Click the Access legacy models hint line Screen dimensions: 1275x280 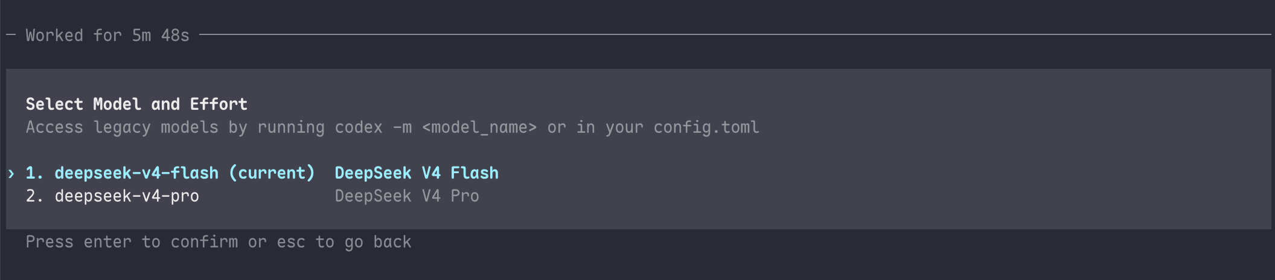pyautogui.click(x=392, y=127)
